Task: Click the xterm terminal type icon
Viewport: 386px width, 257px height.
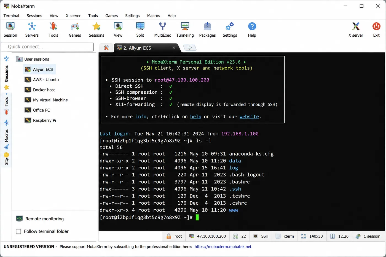Action: 278,236
